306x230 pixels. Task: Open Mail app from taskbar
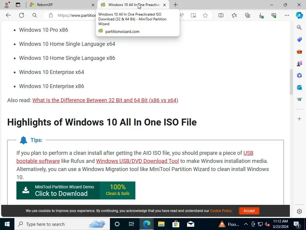pyautogui.click(x=190, y=224)
